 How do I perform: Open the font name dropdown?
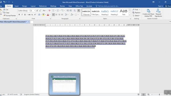tap(29, 11)
